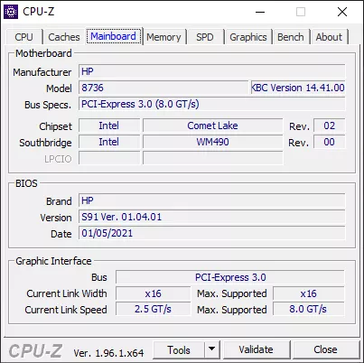Open the Bench tab
Image resolution: width=364 pixels, height=363 pixels.
click(291, 37)
